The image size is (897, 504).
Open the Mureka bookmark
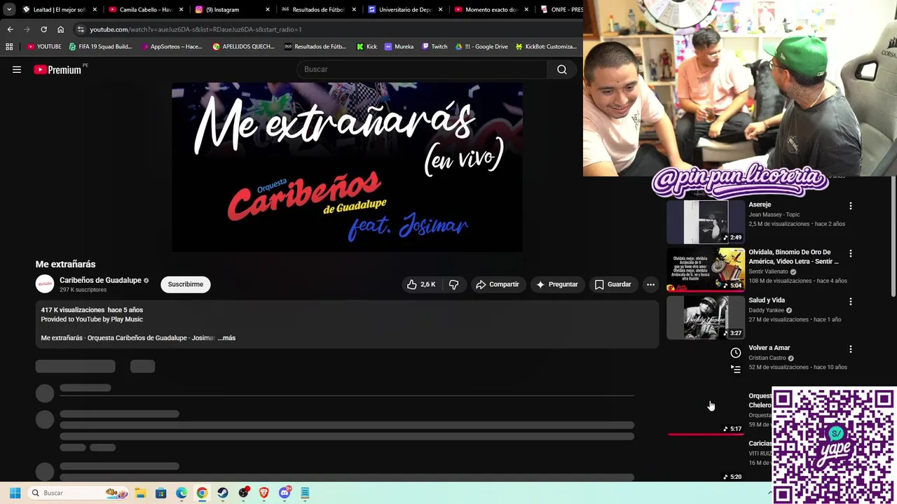pos(399,47)
